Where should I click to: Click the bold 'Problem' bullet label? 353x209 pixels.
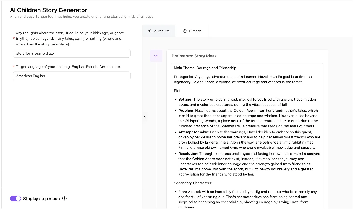[x=186, y=111]
